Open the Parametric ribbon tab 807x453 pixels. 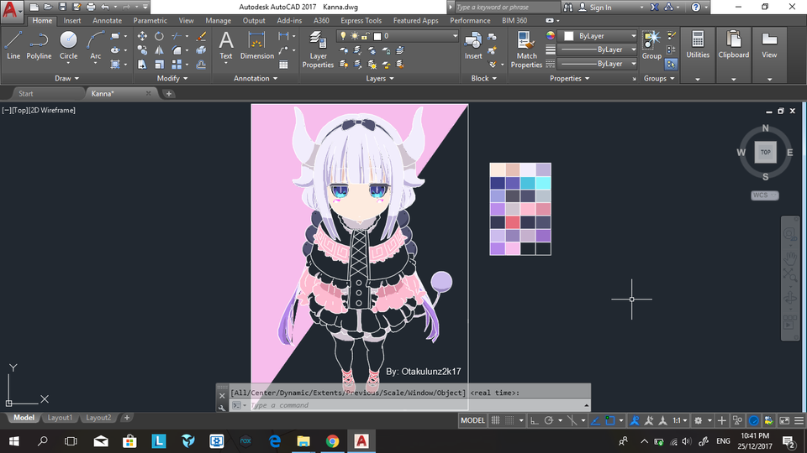150,20
